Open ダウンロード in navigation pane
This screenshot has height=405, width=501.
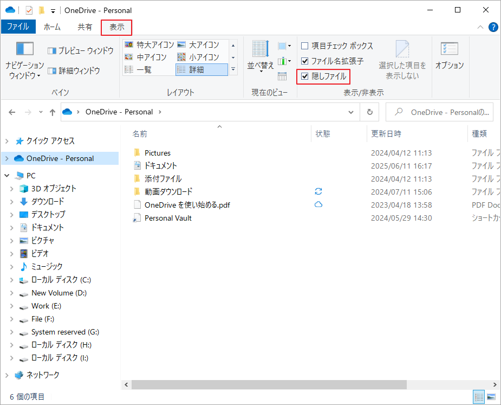[x=48, y=202]
